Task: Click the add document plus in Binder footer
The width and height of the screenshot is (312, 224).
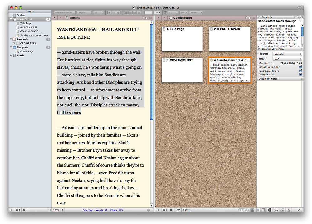Action: point(12,210)
